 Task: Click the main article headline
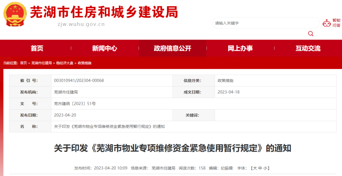(x=172, y=148)
